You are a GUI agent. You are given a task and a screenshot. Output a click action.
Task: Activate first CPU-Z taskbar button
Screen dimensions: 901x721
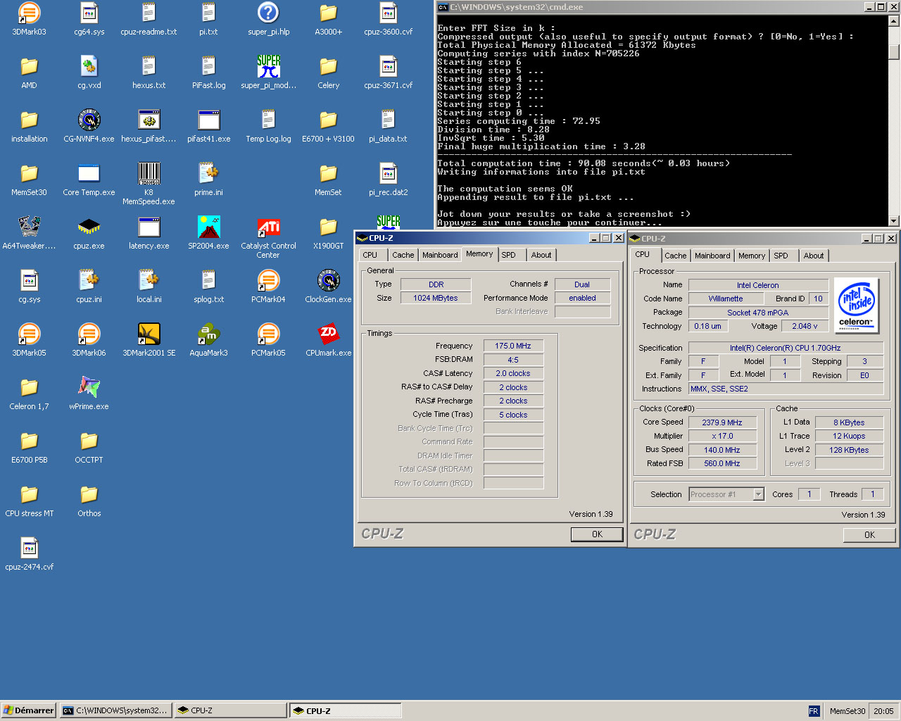(x=230, y=710)
